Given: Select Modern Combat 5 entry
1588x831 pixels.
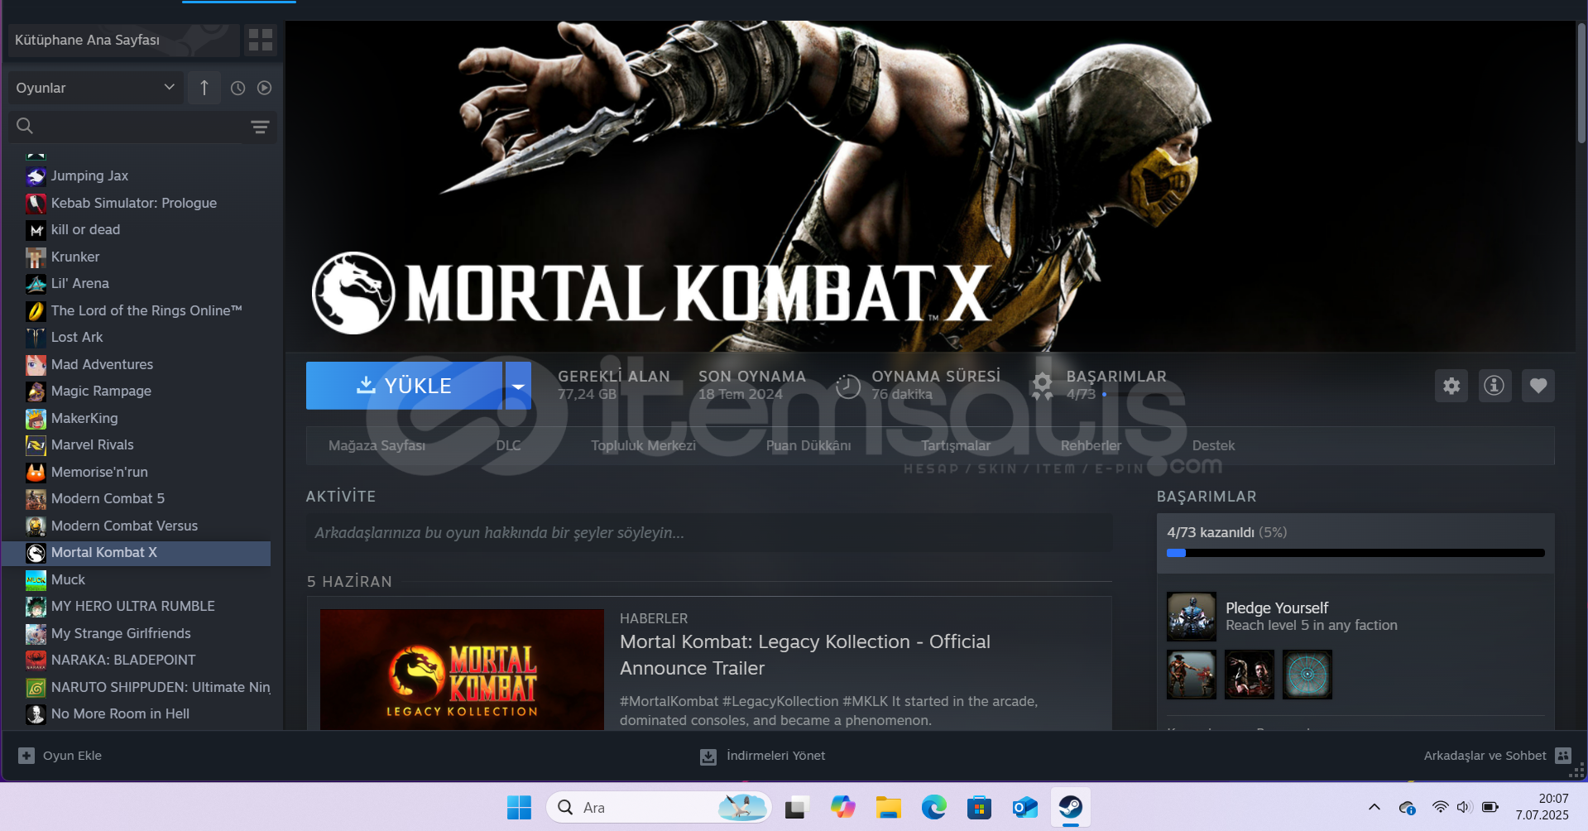Looking at the screenshot, I should pyautogui.click(x=108, y=498).
